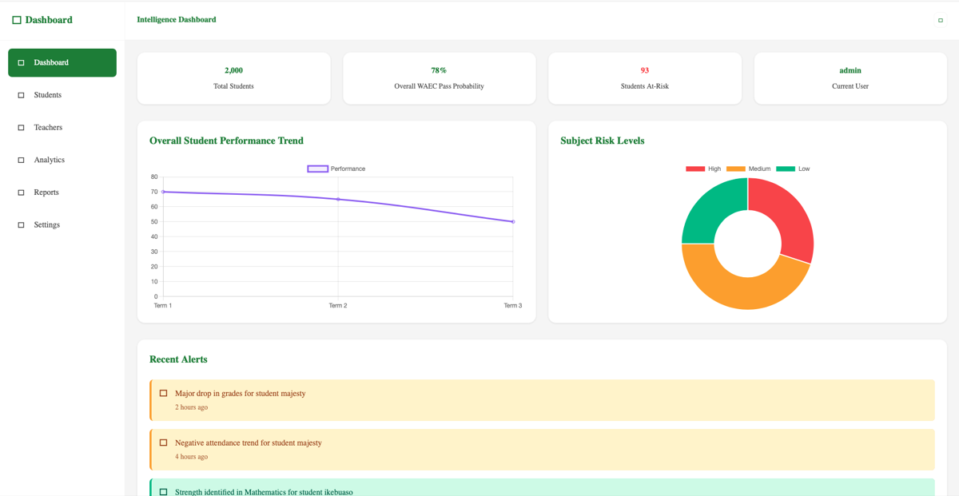The width and height of the screenshot is (959, 496).
Task: Open Analytics via its sidebar icon
Action: coord(21,160)
